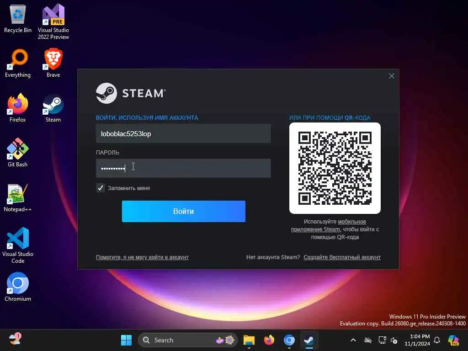Select the Chromium desktop icon
The image size is (468, 351).
[18, 287]
